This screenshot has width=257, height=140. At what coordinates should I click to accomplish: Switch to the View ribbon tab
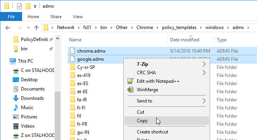[x=78, y=17]
